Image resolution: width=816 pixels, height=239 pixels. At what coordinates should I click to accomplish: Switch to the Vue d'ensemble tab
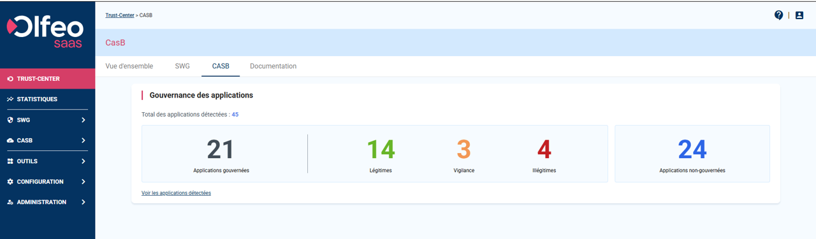pyautogui.click(x=129, y=66)
